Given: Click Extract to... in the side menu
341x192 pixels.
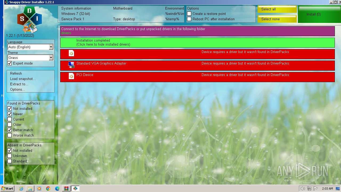Looking at the screenshot, I should (x=19, y=84).
